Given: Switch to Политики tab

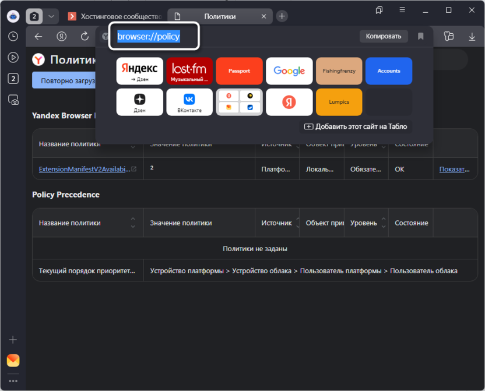Looking at the screenshot, I should (x=220, y=16).
